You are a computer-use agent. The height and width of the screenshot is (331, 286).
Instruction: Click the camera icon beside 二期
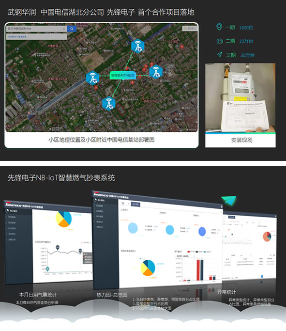(x=220, y=41)
